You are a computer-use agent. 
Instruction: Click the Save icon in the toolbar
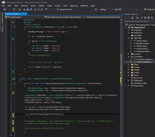coord(28,9)
